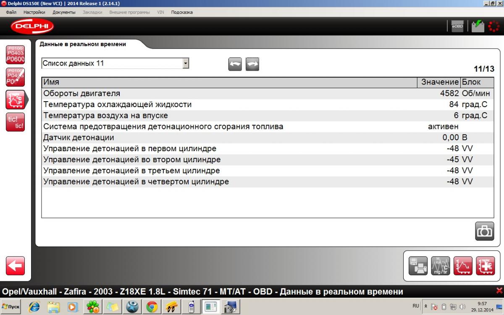
Task: Open the ICQ flower taskbar icon
Action: (x=92, y=307)
